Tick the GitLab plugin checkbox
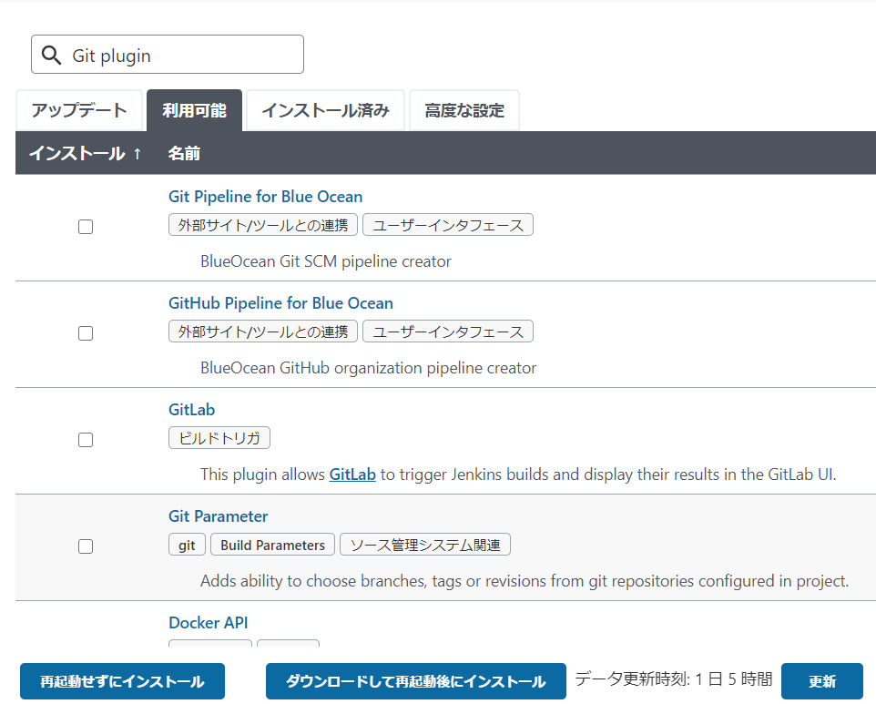This screenshot has width=876, height=704. (x=86, y=440)
